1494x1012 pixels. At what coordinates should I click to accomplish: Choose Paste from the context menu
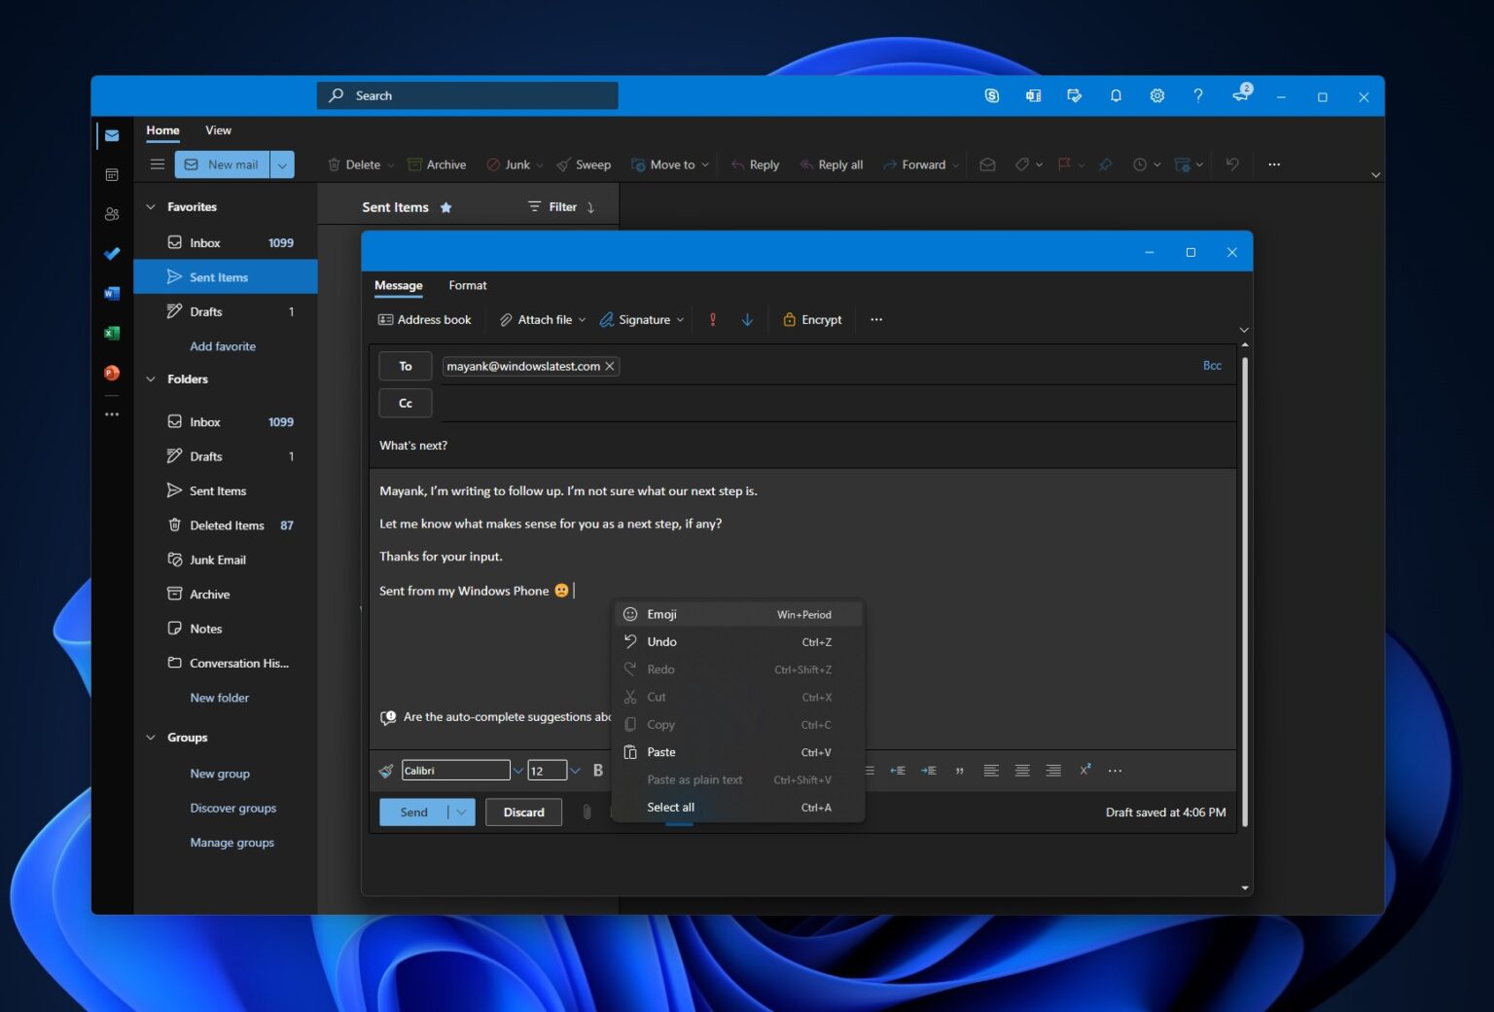tap(661, 752)
